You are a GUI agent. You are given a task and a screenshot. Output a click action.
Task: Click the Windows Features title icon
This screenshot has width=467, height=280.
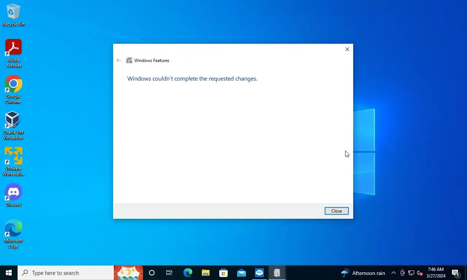[129, 61]
